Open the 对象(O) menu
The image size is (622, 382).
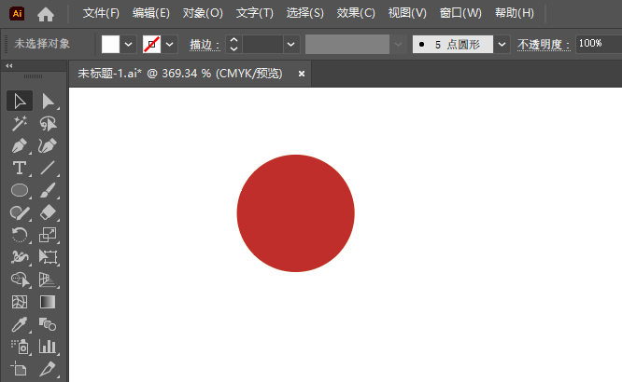203,13
